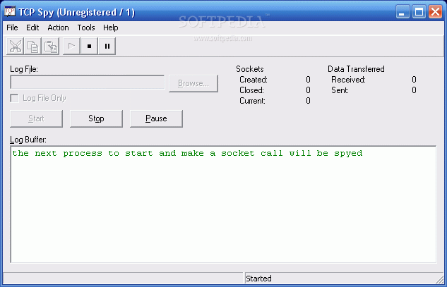Close the TCP Spy window
Image resolution: width=447 pixels, height=287 pixels.
(436, 12)
